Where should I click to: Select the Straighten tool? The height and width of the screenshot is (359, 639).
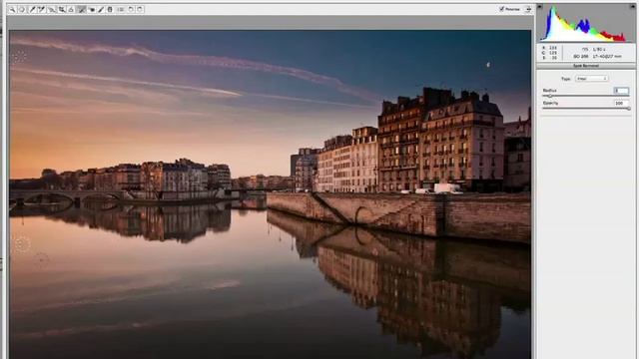(x=71, y=9)
